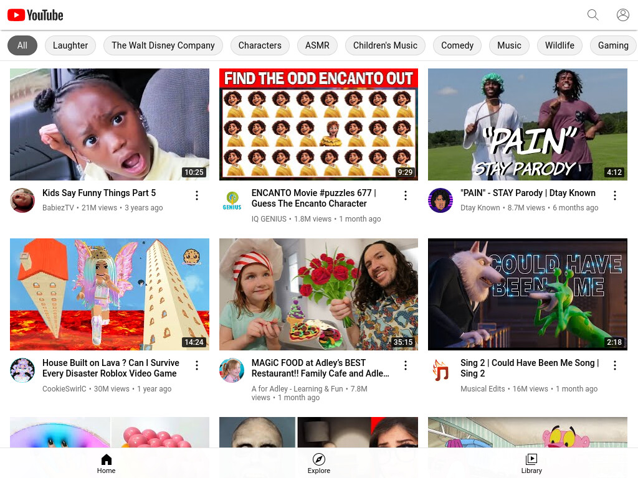Play the Kids Say Funny Things thumbnail
This screenshot has height=478, width=638.
pyautogui.click(x=110, y=124)
